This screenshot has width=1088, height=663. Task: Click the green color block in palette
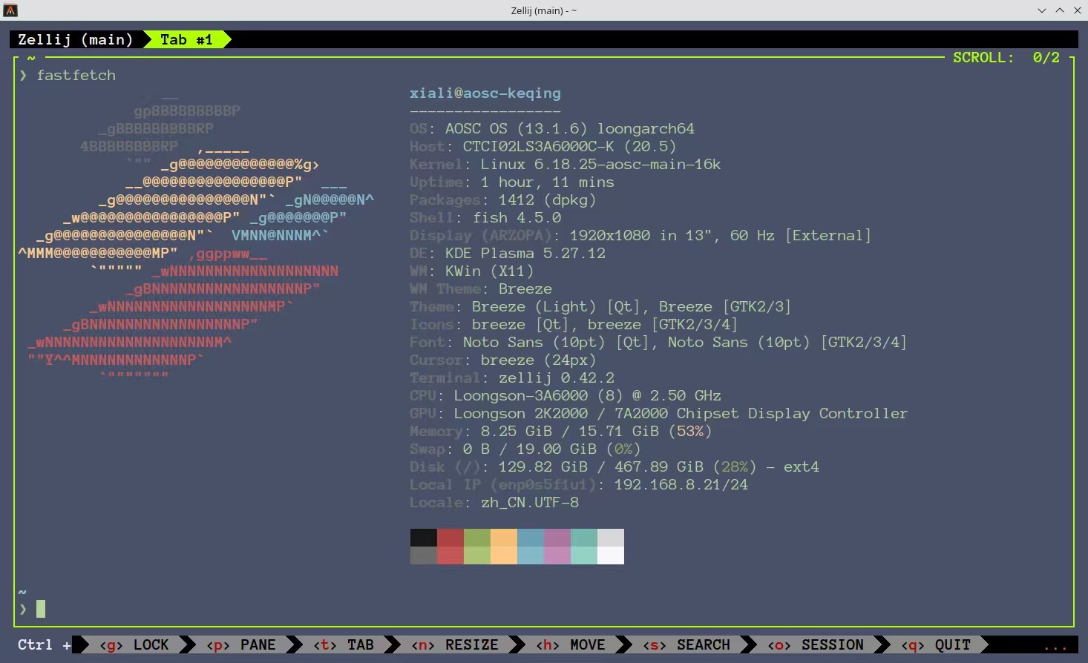click(477, 547)
